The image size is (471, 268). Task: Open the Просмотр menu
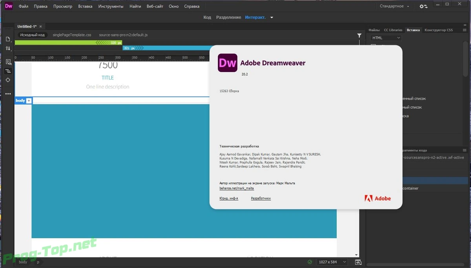(x=63, y=6)
